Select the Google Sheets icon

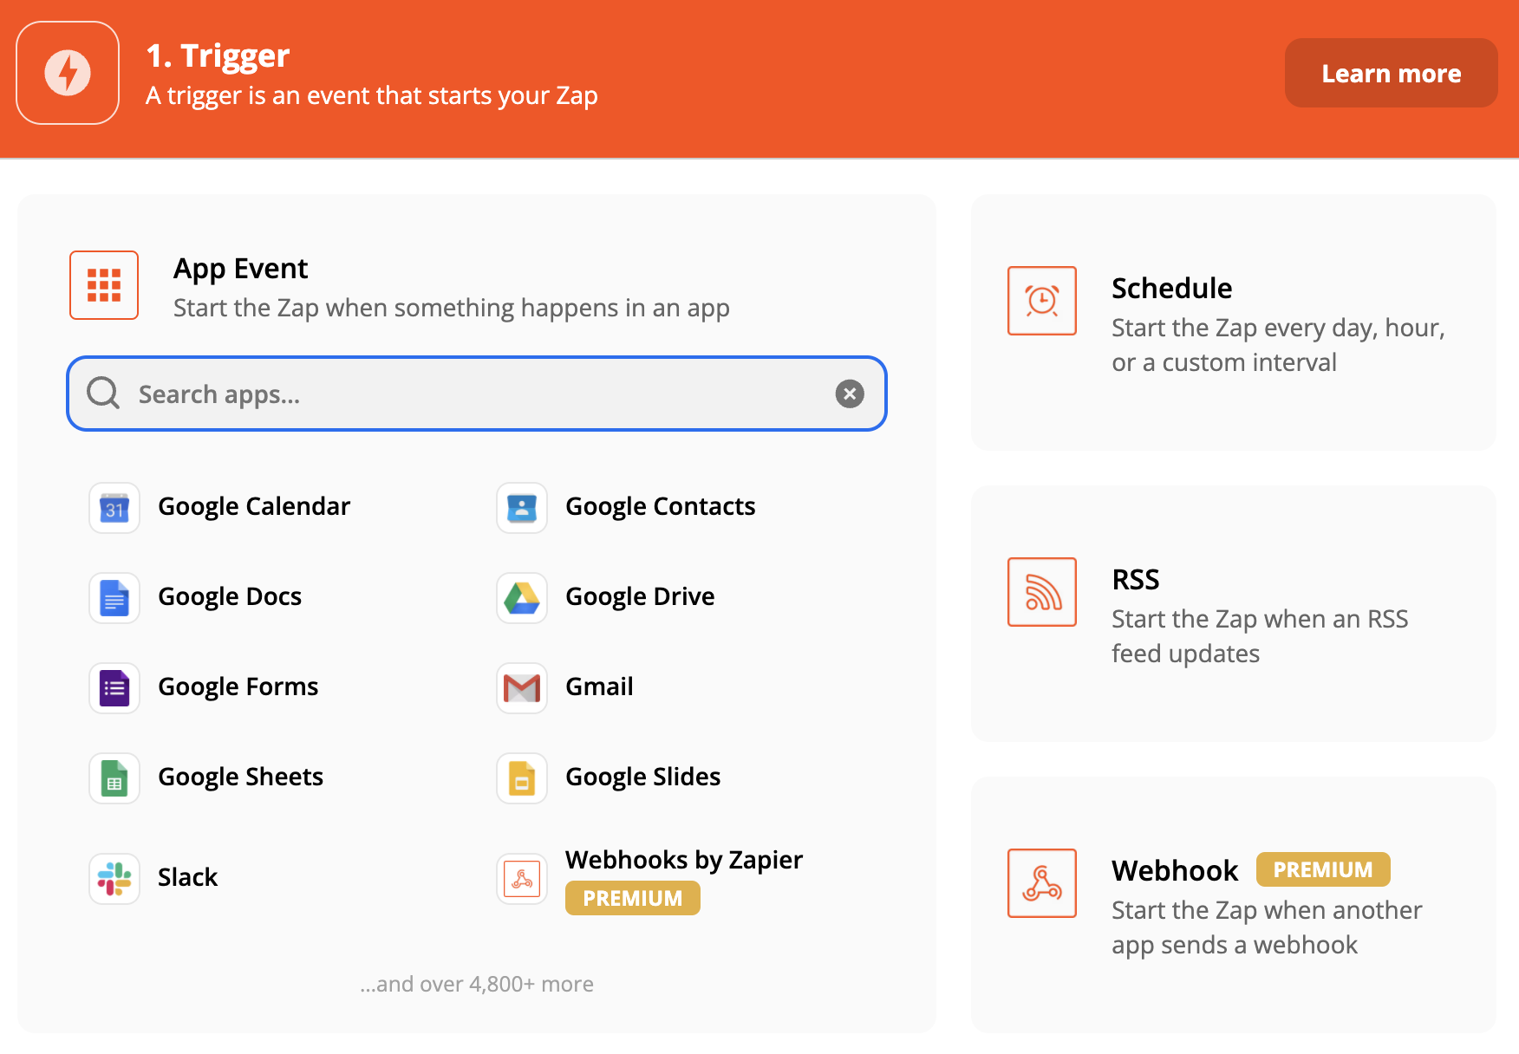point(114,778)
